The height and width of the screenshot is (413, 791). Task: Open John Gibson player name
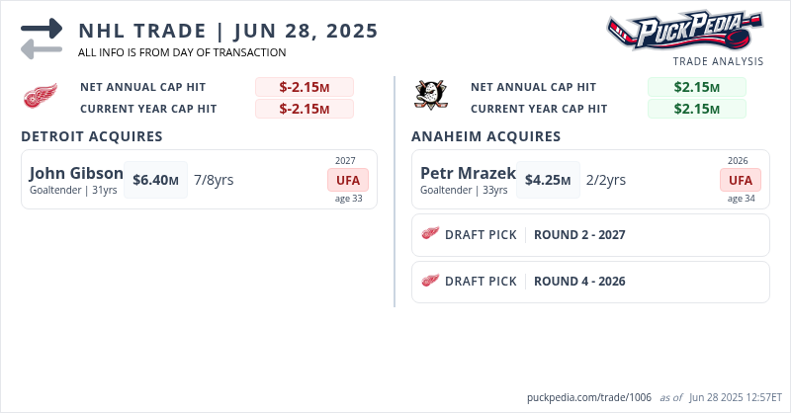coord(76,173)
